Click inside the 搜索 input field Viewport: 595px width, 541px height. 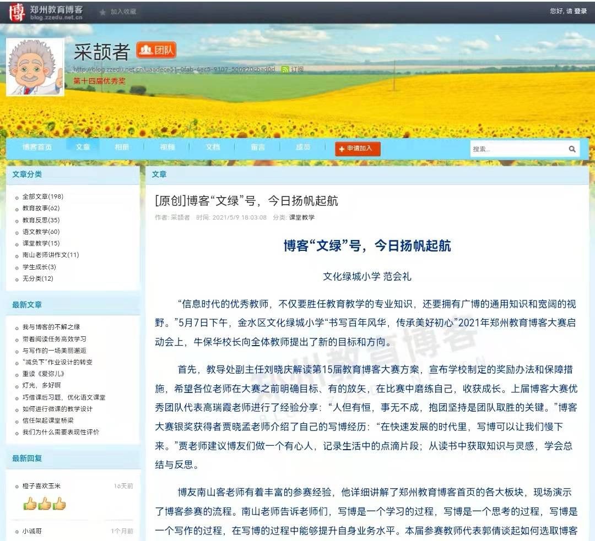coord(517,149)
